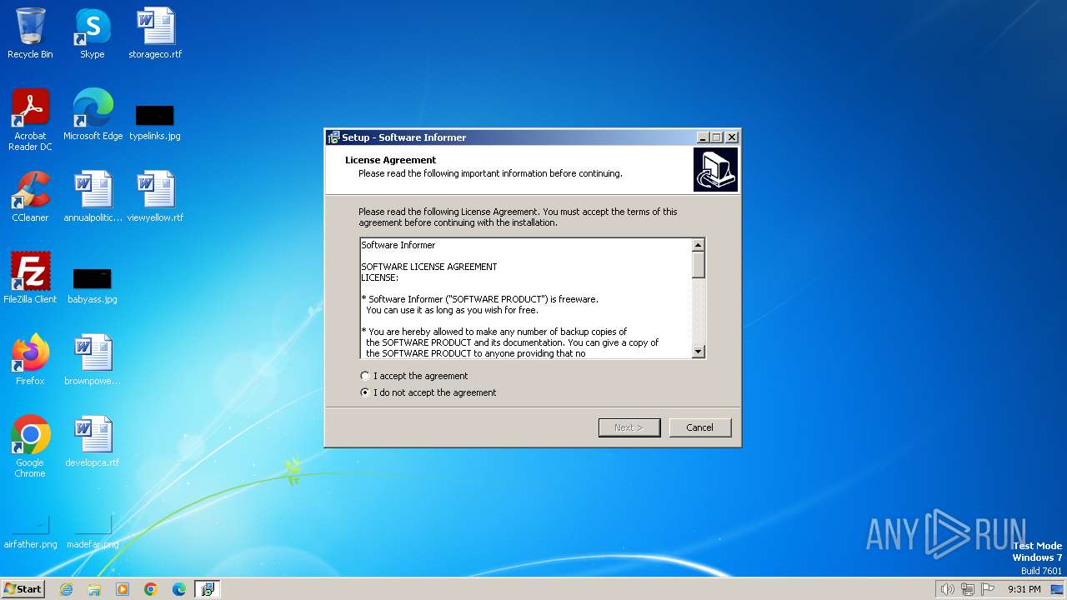Open Chrome from the taskbar
Screen dimensions: 1067x600
click(x=151, y=589)
